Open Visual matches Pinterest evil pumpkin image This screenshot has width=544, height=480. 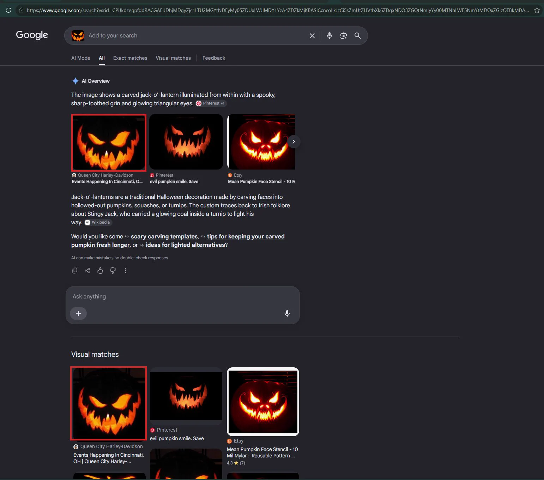click(186, 396)
